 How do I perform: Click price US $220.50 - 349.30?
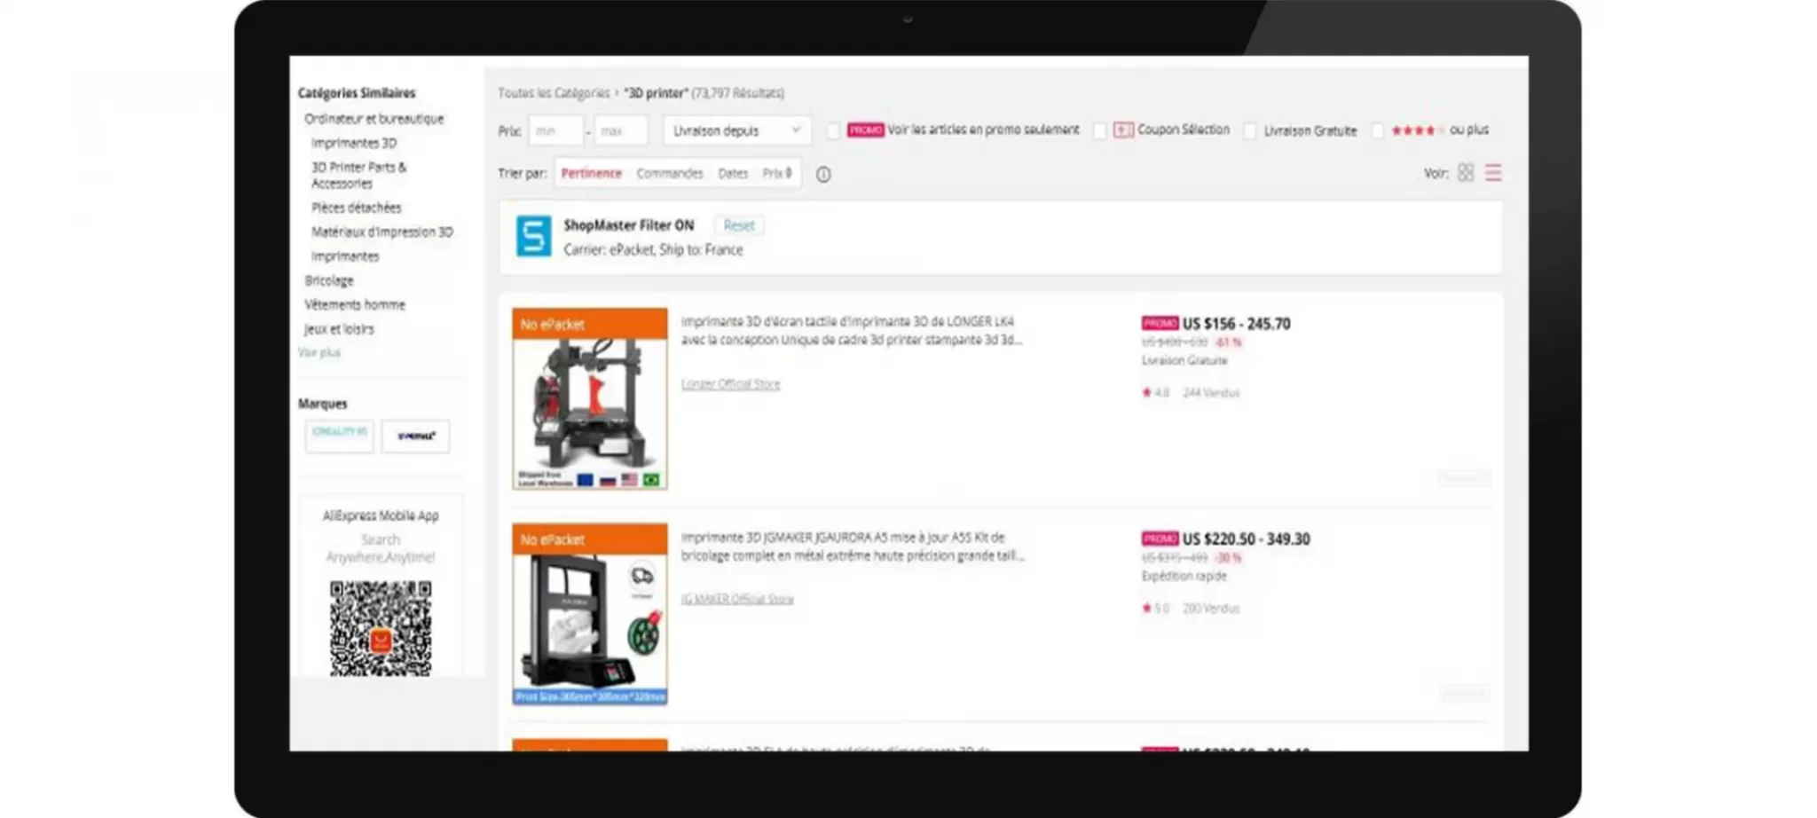point(1246,539)
